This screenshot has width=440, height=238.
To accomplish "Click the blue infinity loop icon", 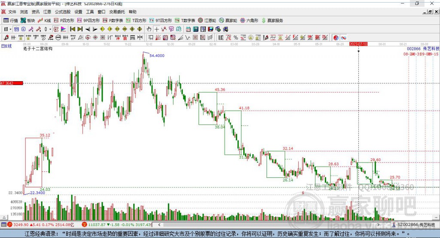I will pyautogui.click(x=343, y=38).
